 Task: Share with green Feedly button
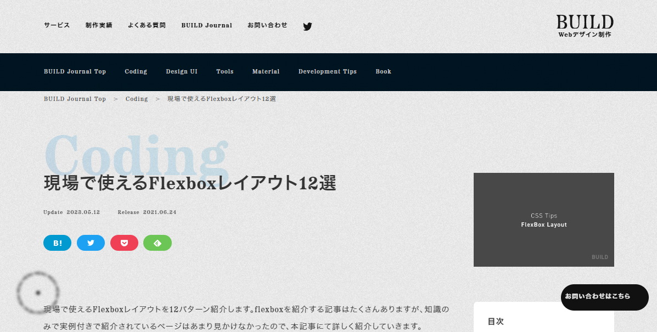[158, 243]
